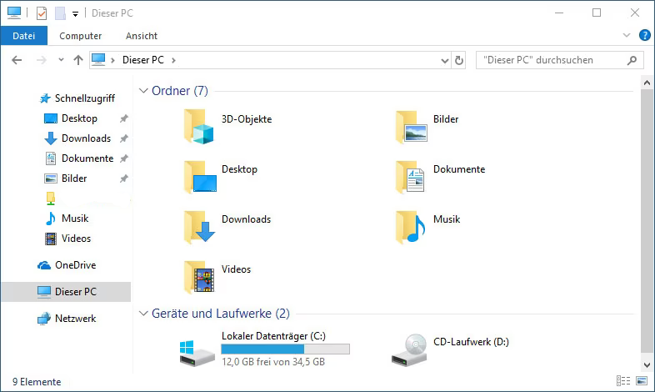Click the Lokaler Datenträger (C:) usage bar
Screen dimensions: 655x392
click(x=285, y=349)
